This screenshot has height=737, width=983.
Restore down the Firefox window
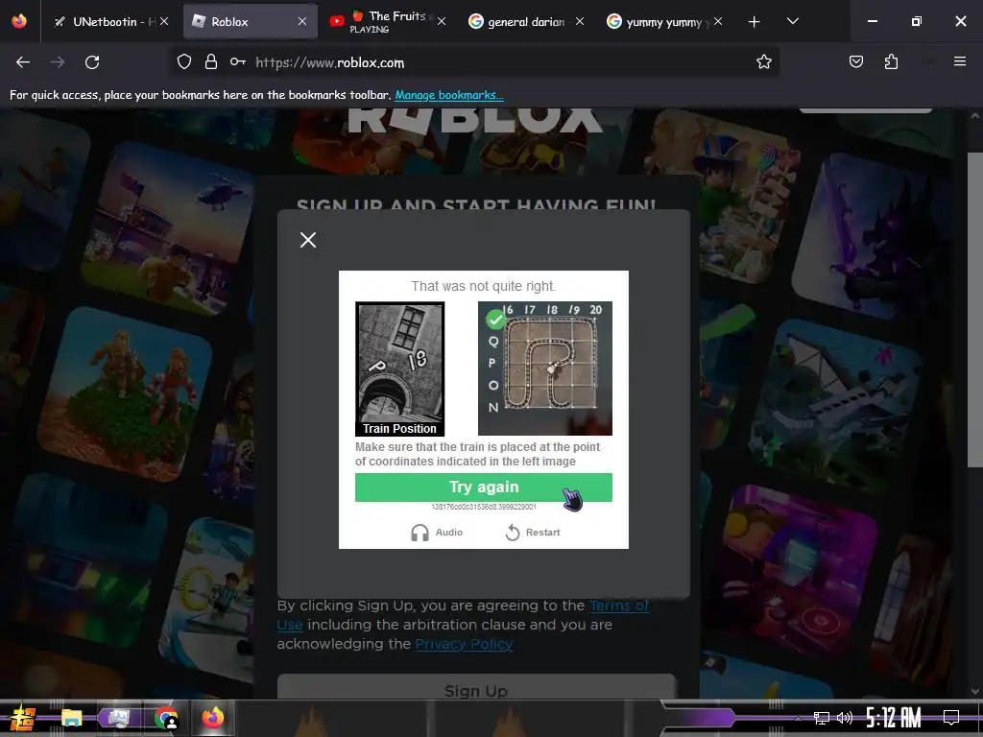pyautogui.click(x=917, y=21)
